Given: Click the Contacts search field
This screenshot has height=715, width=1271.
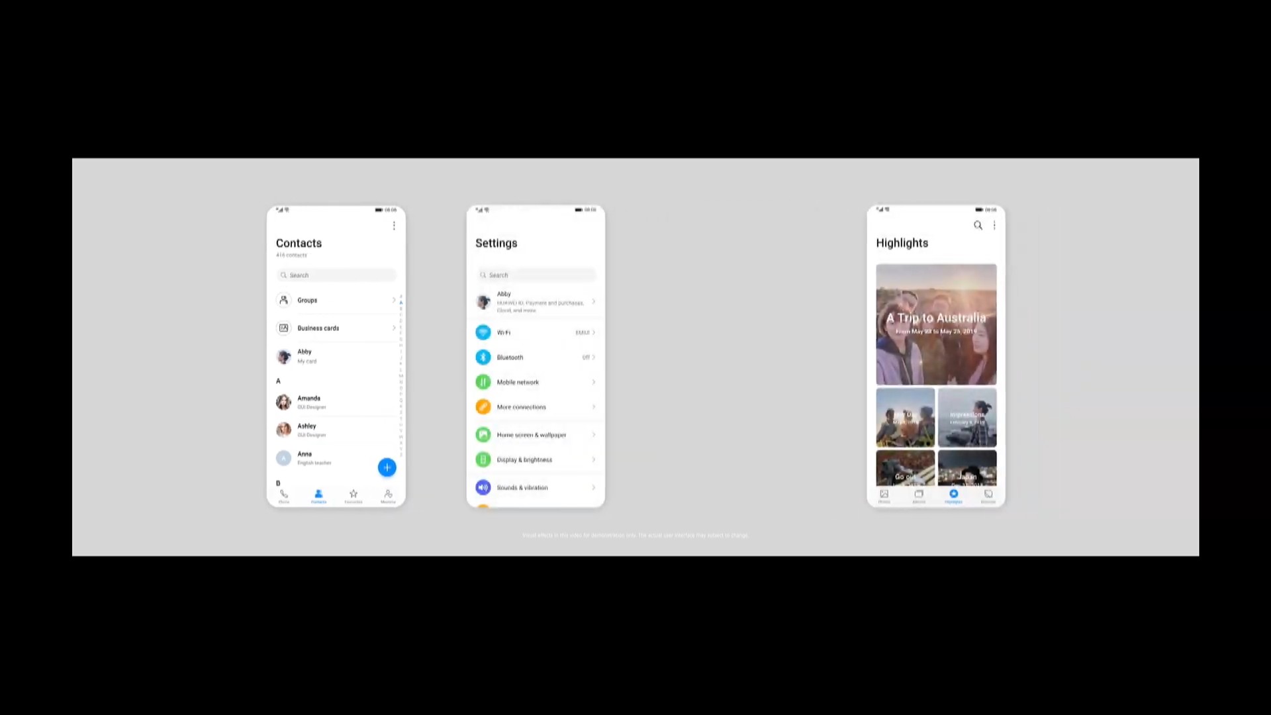Looking at the screenshot, I should tap(336, 275).
